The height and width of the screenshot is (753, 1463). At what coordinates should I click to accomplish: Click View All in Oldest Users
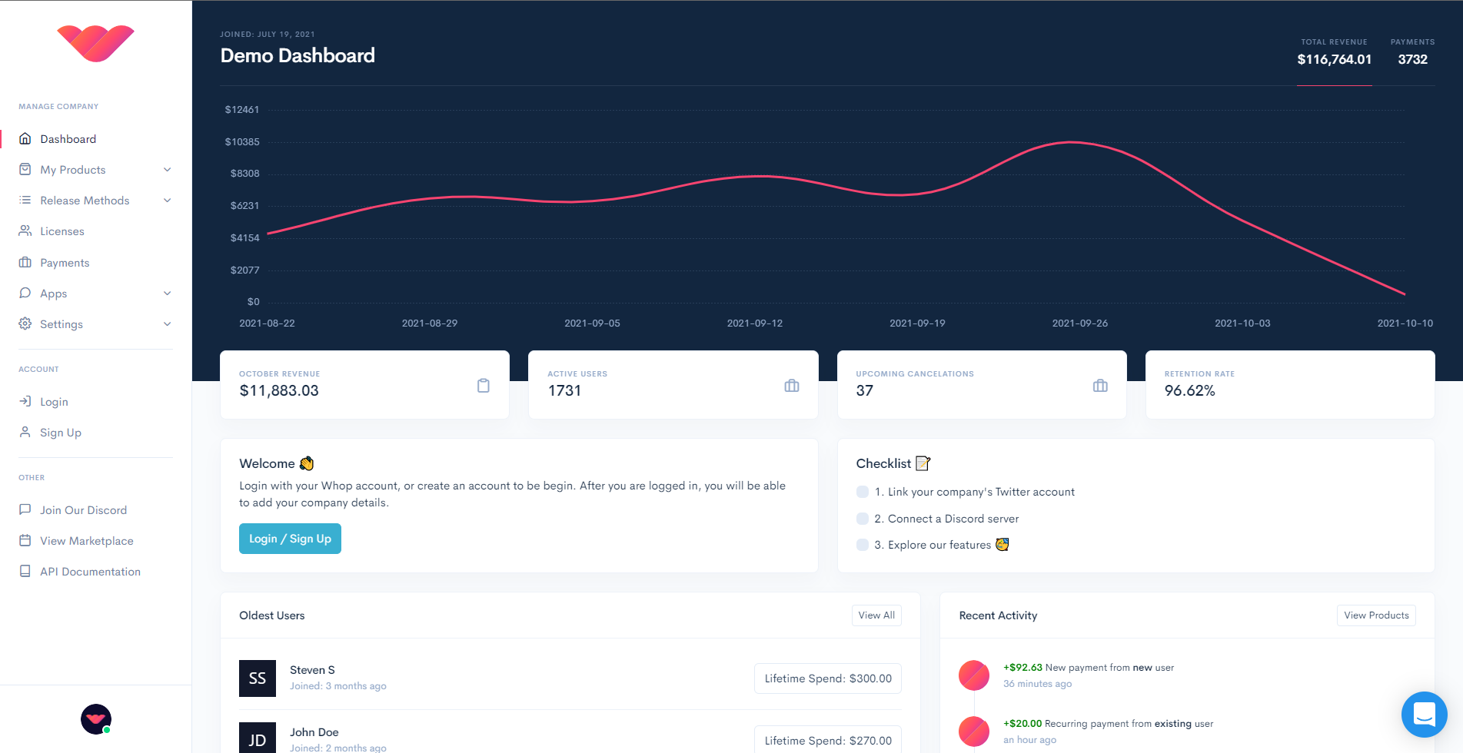click(x=876, y=615)
